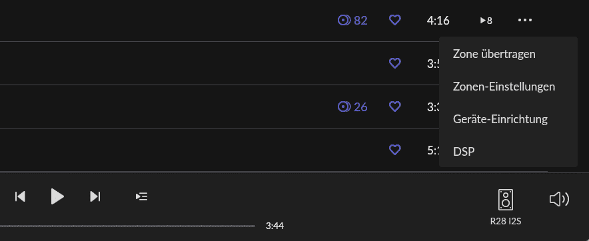Skip to the next track
Viewport: 589px width, 241px height.
point(95,196)
